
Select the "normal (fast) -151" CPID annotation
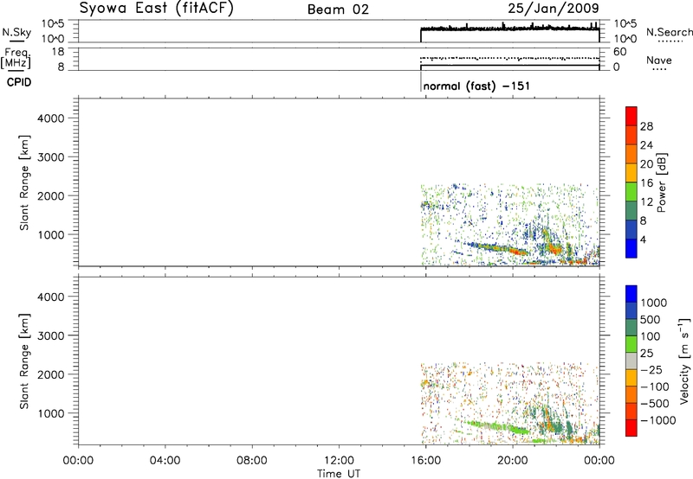coord(476,86)
